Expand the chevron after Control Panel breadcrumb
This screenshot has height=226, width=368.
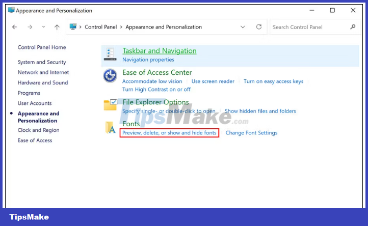(x=121, y=27)
